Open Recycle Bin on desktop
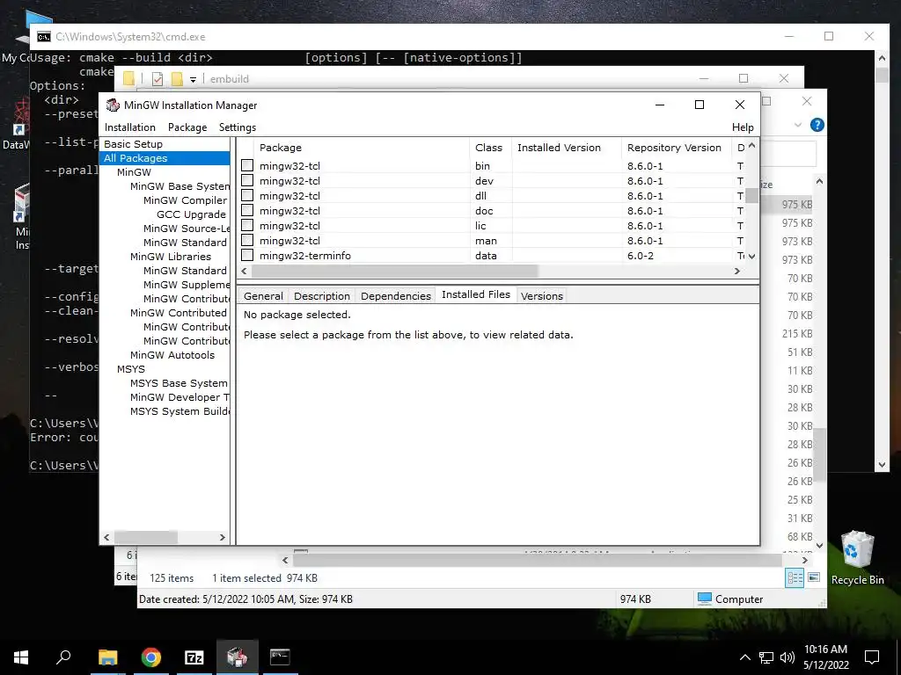The width and height of the screenshot is (901, 675). 857,558
